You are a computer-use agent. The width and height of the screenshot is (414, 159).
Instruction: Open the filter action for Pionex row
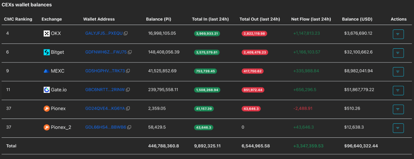click(x=398, y=109)
